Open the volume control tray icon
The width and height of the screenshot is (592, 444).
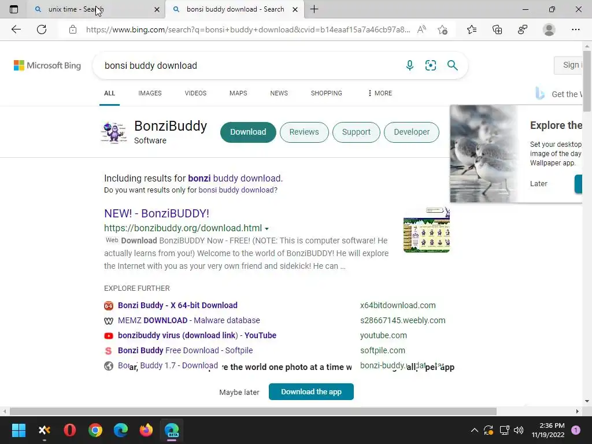pyautogui.click(x=519, y=430)
